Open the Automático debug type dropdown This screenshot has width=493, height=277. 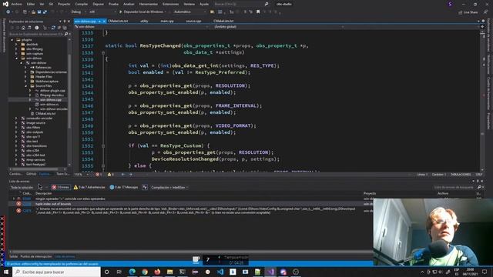pyautogui.click(x=189, y=12)
